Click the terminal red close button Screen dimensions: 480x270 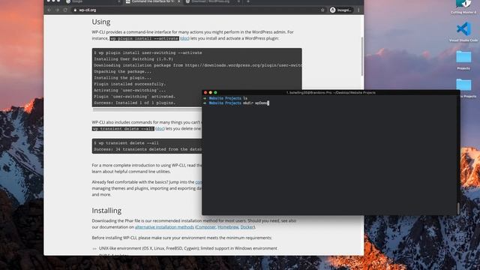(205, 92)
